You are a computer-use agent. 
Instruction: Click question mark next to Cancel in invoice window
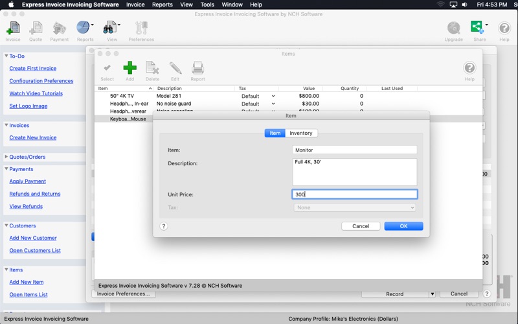point(487,294)
